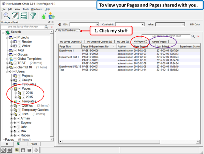Image resolution: width=204 pixels, height=154 pixels.
Task: Open the Edit dropdown combo box
Action: click(x=84, y=24)
